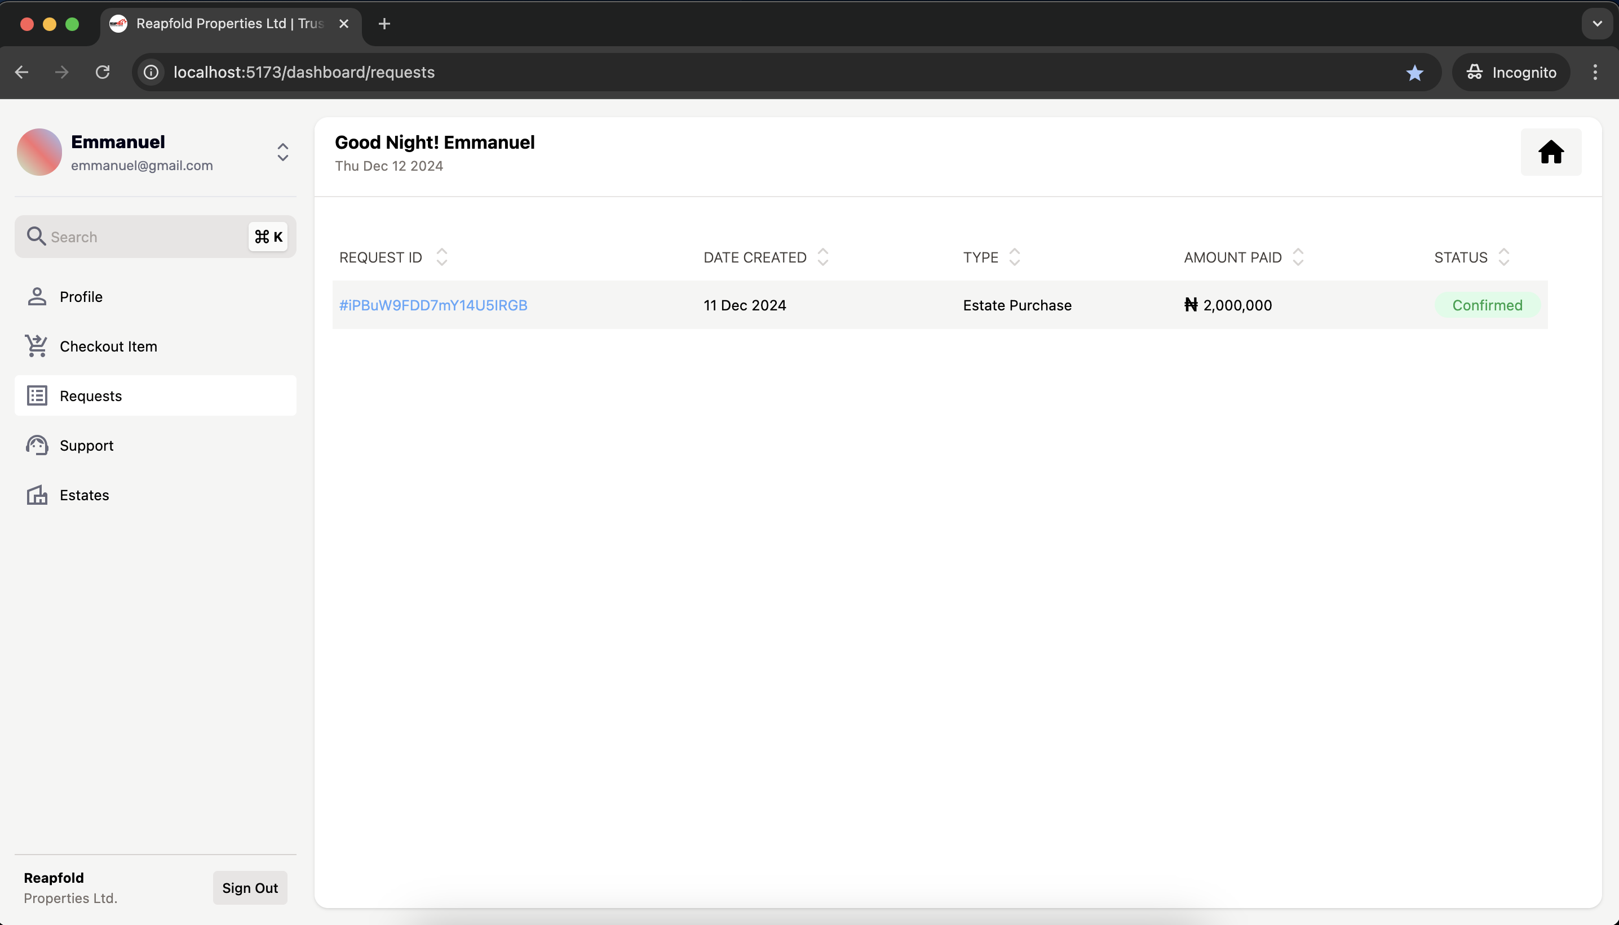Click the site info icon in address bar
This screenshot has width=1619, height=925.
(x=151, y=73)
